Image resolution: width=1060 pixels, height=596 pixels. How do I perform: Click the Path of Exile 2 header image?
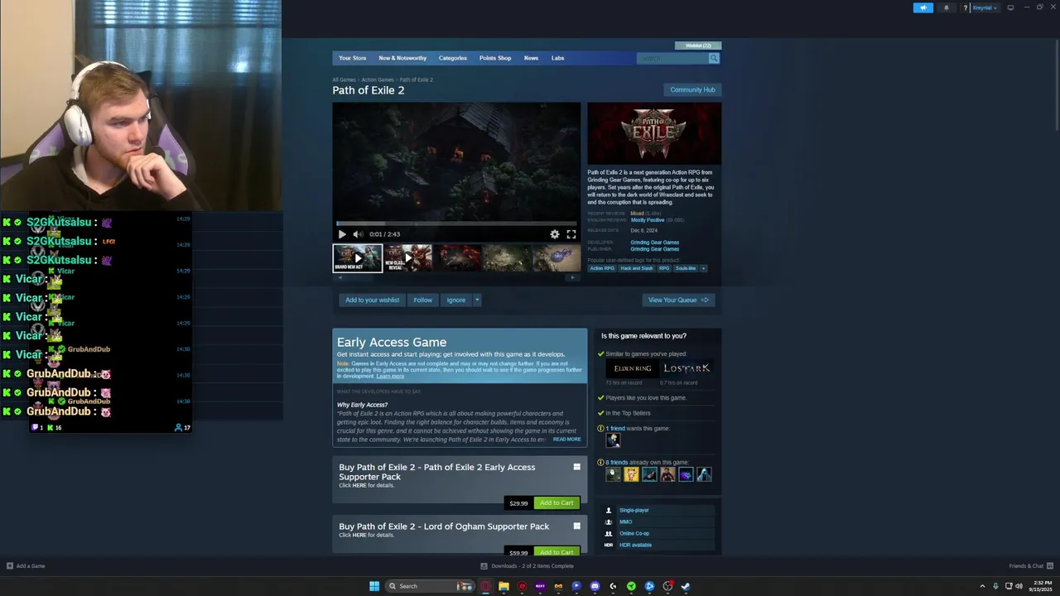click(x=654, y=133)
